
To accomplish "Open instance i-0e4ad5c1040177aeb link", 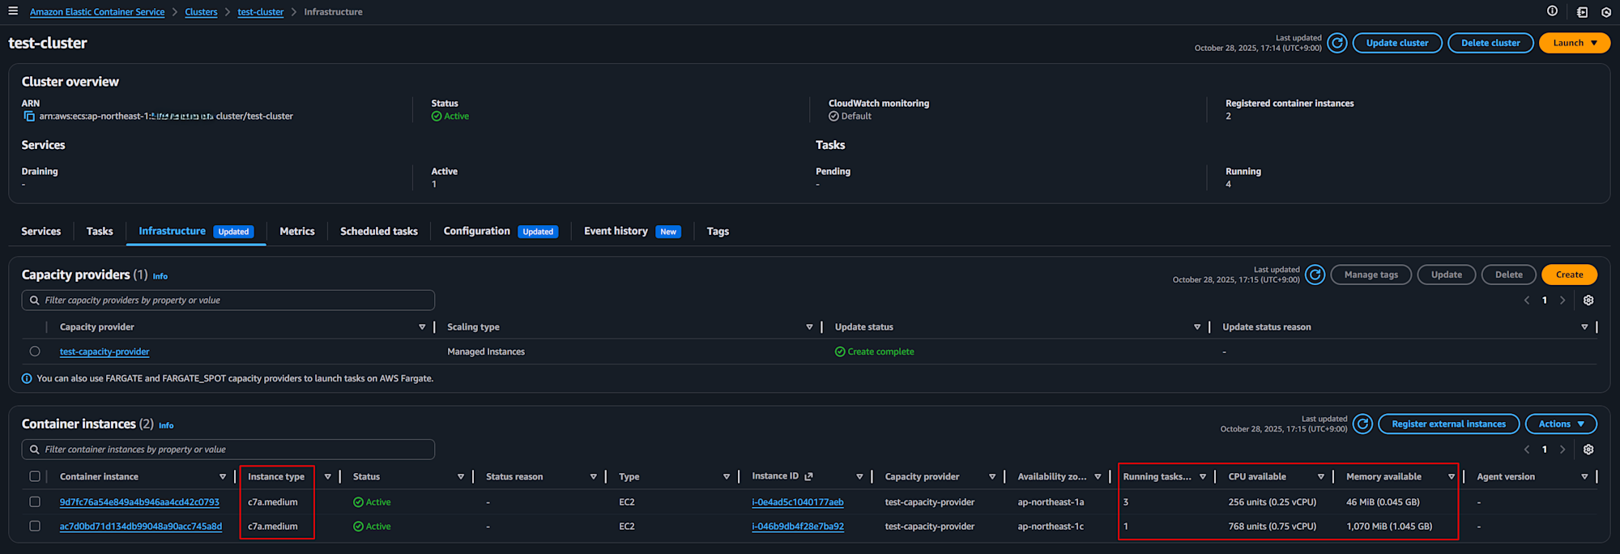I will 798,502.
